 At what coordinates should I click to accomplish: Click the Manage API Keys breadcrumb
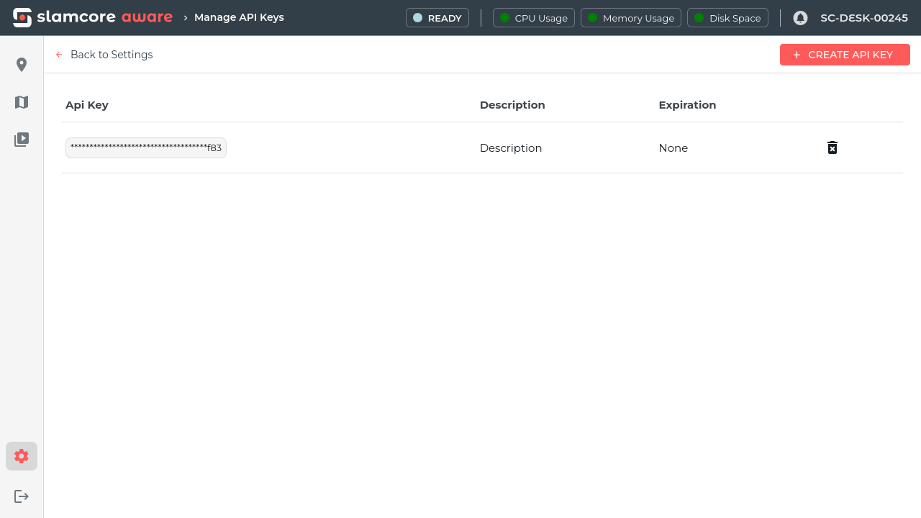239,17
